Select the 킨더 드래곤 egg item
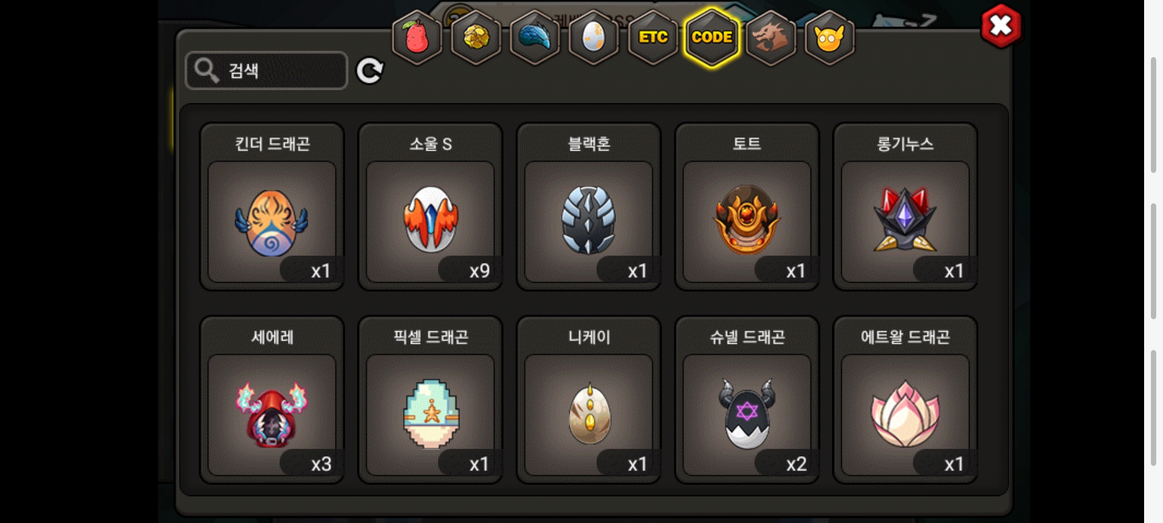 pos(272,207)
